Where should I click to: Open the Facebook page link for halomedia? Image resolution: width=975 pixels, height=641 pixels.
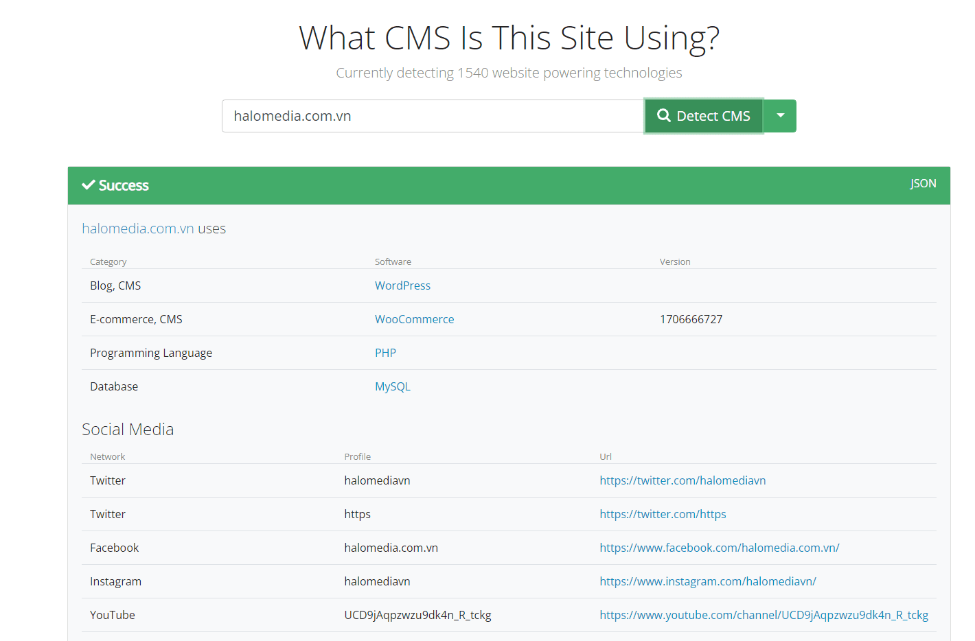(x=719, y=547)
